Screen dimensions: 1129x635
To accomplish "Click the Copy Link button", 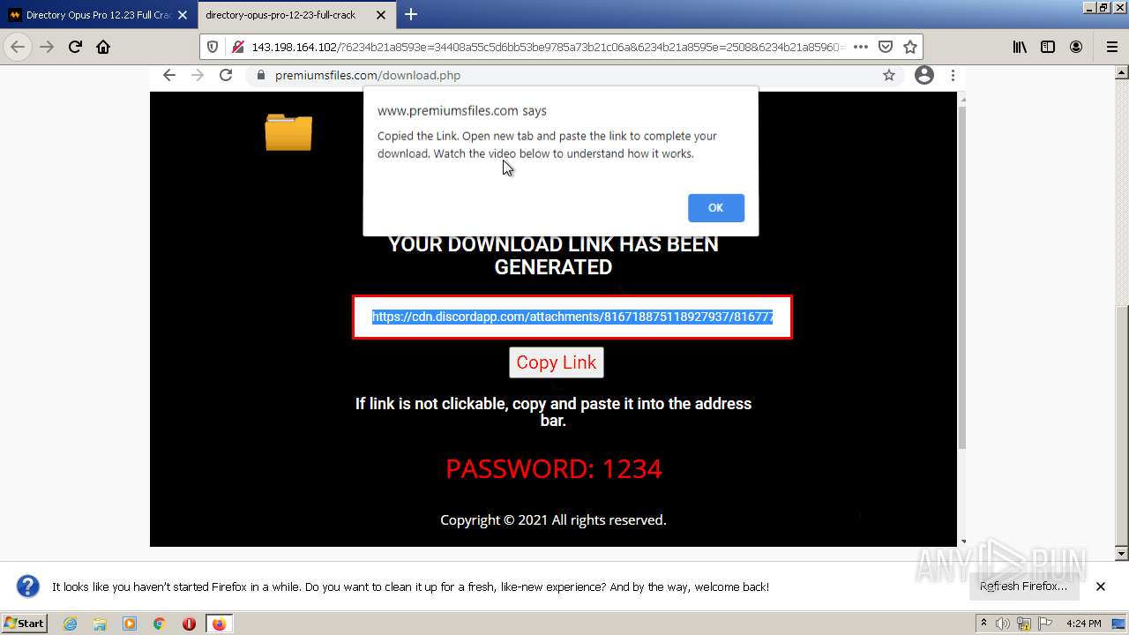I will [557, 362].
